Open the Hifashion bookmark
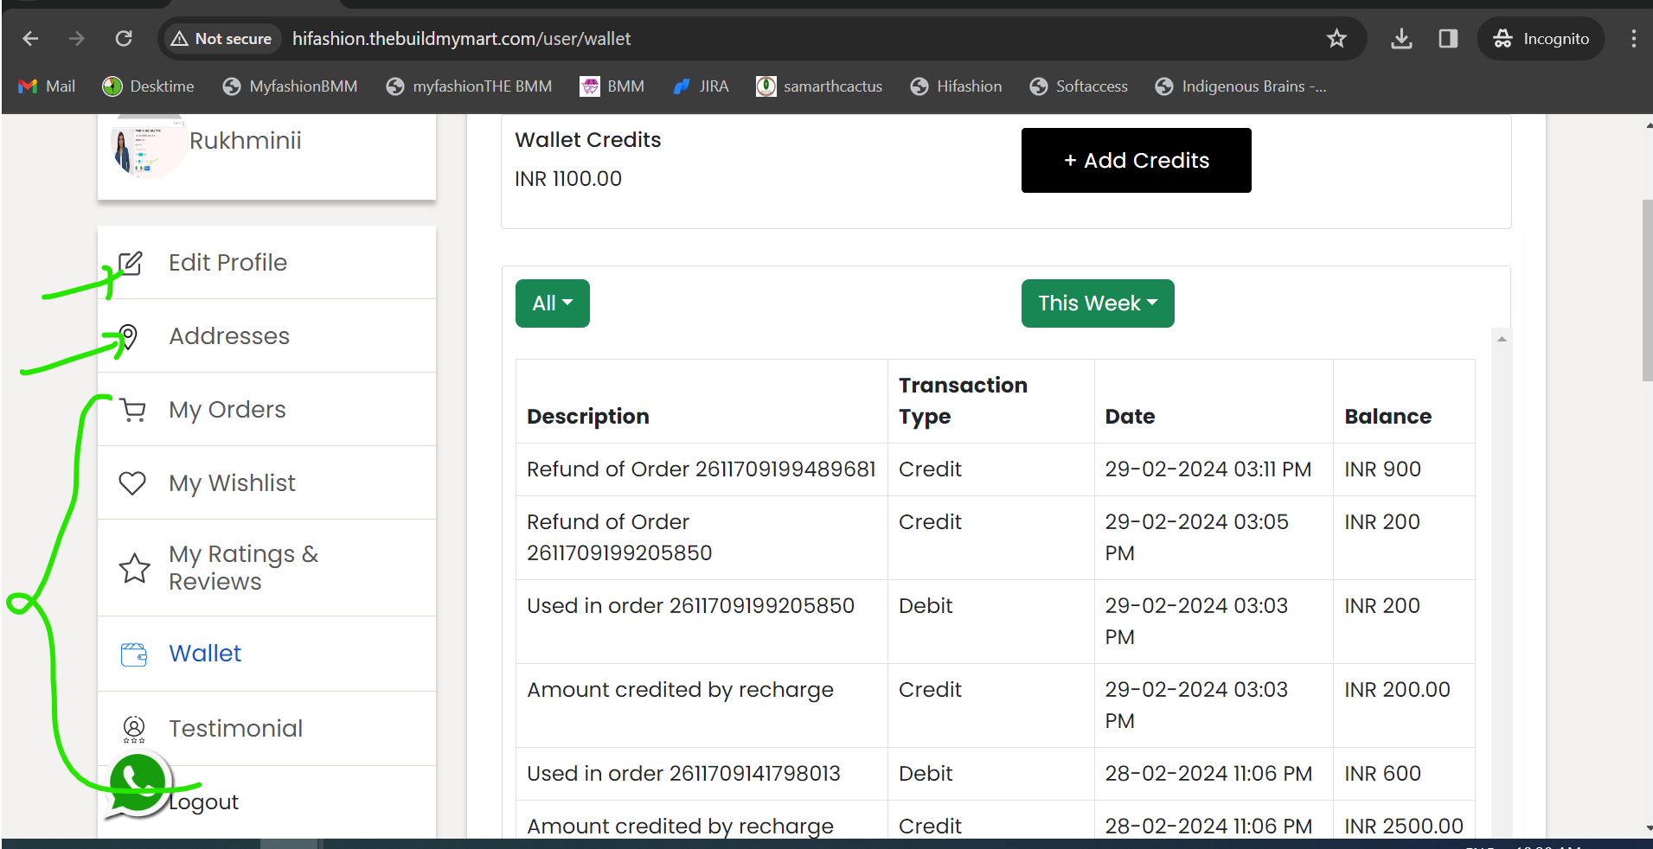This screenshot has width=1653, height=849. [956, 86]
